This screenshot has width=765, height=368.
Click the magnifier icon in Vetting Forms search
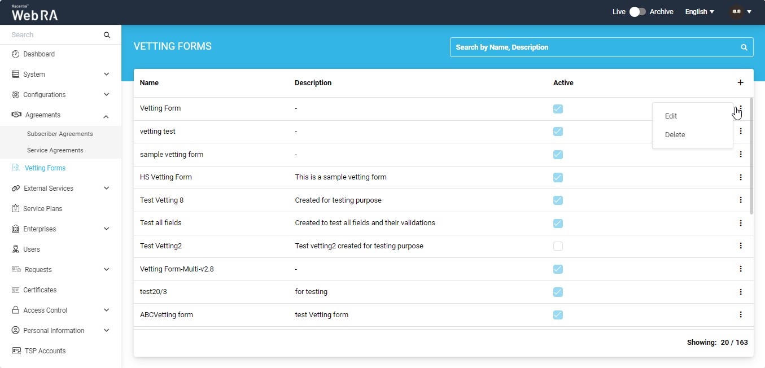[744, 47]
